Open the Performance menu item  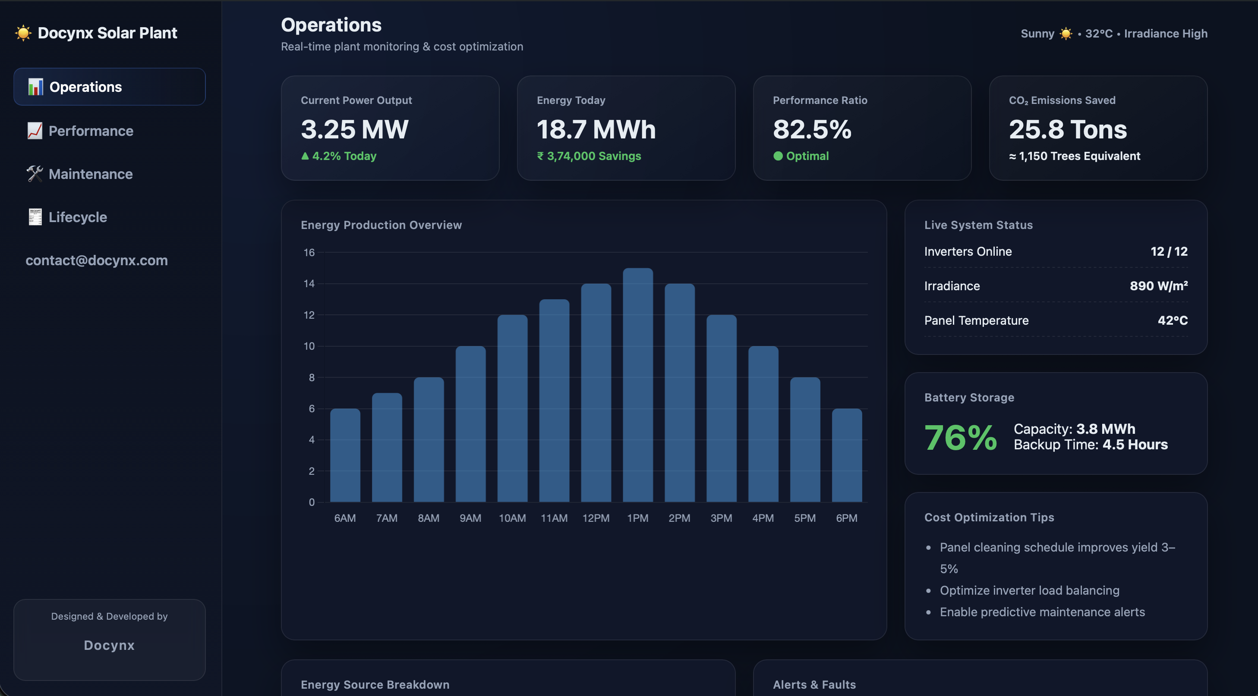[90, 131]
